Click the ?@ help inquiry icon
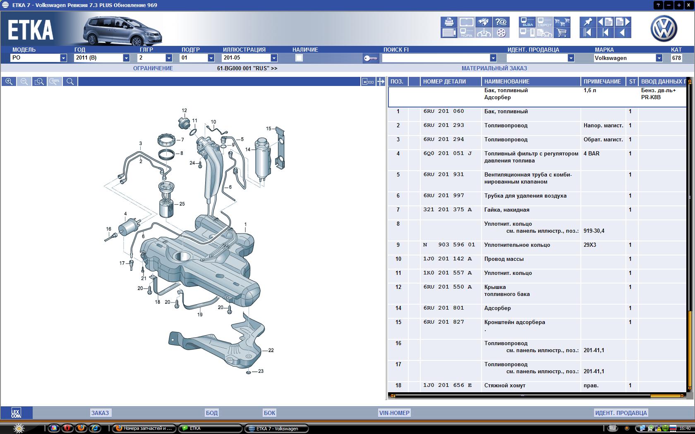The width and height of the screenshot is (695, 434). 501,22
